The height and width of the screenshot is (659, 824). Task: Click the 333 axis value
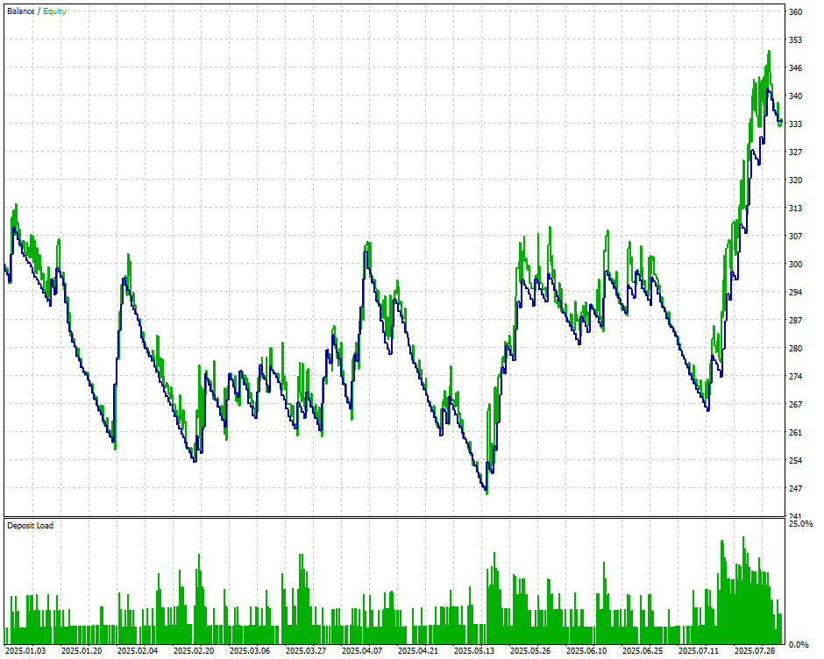click(x=796, y=124)
